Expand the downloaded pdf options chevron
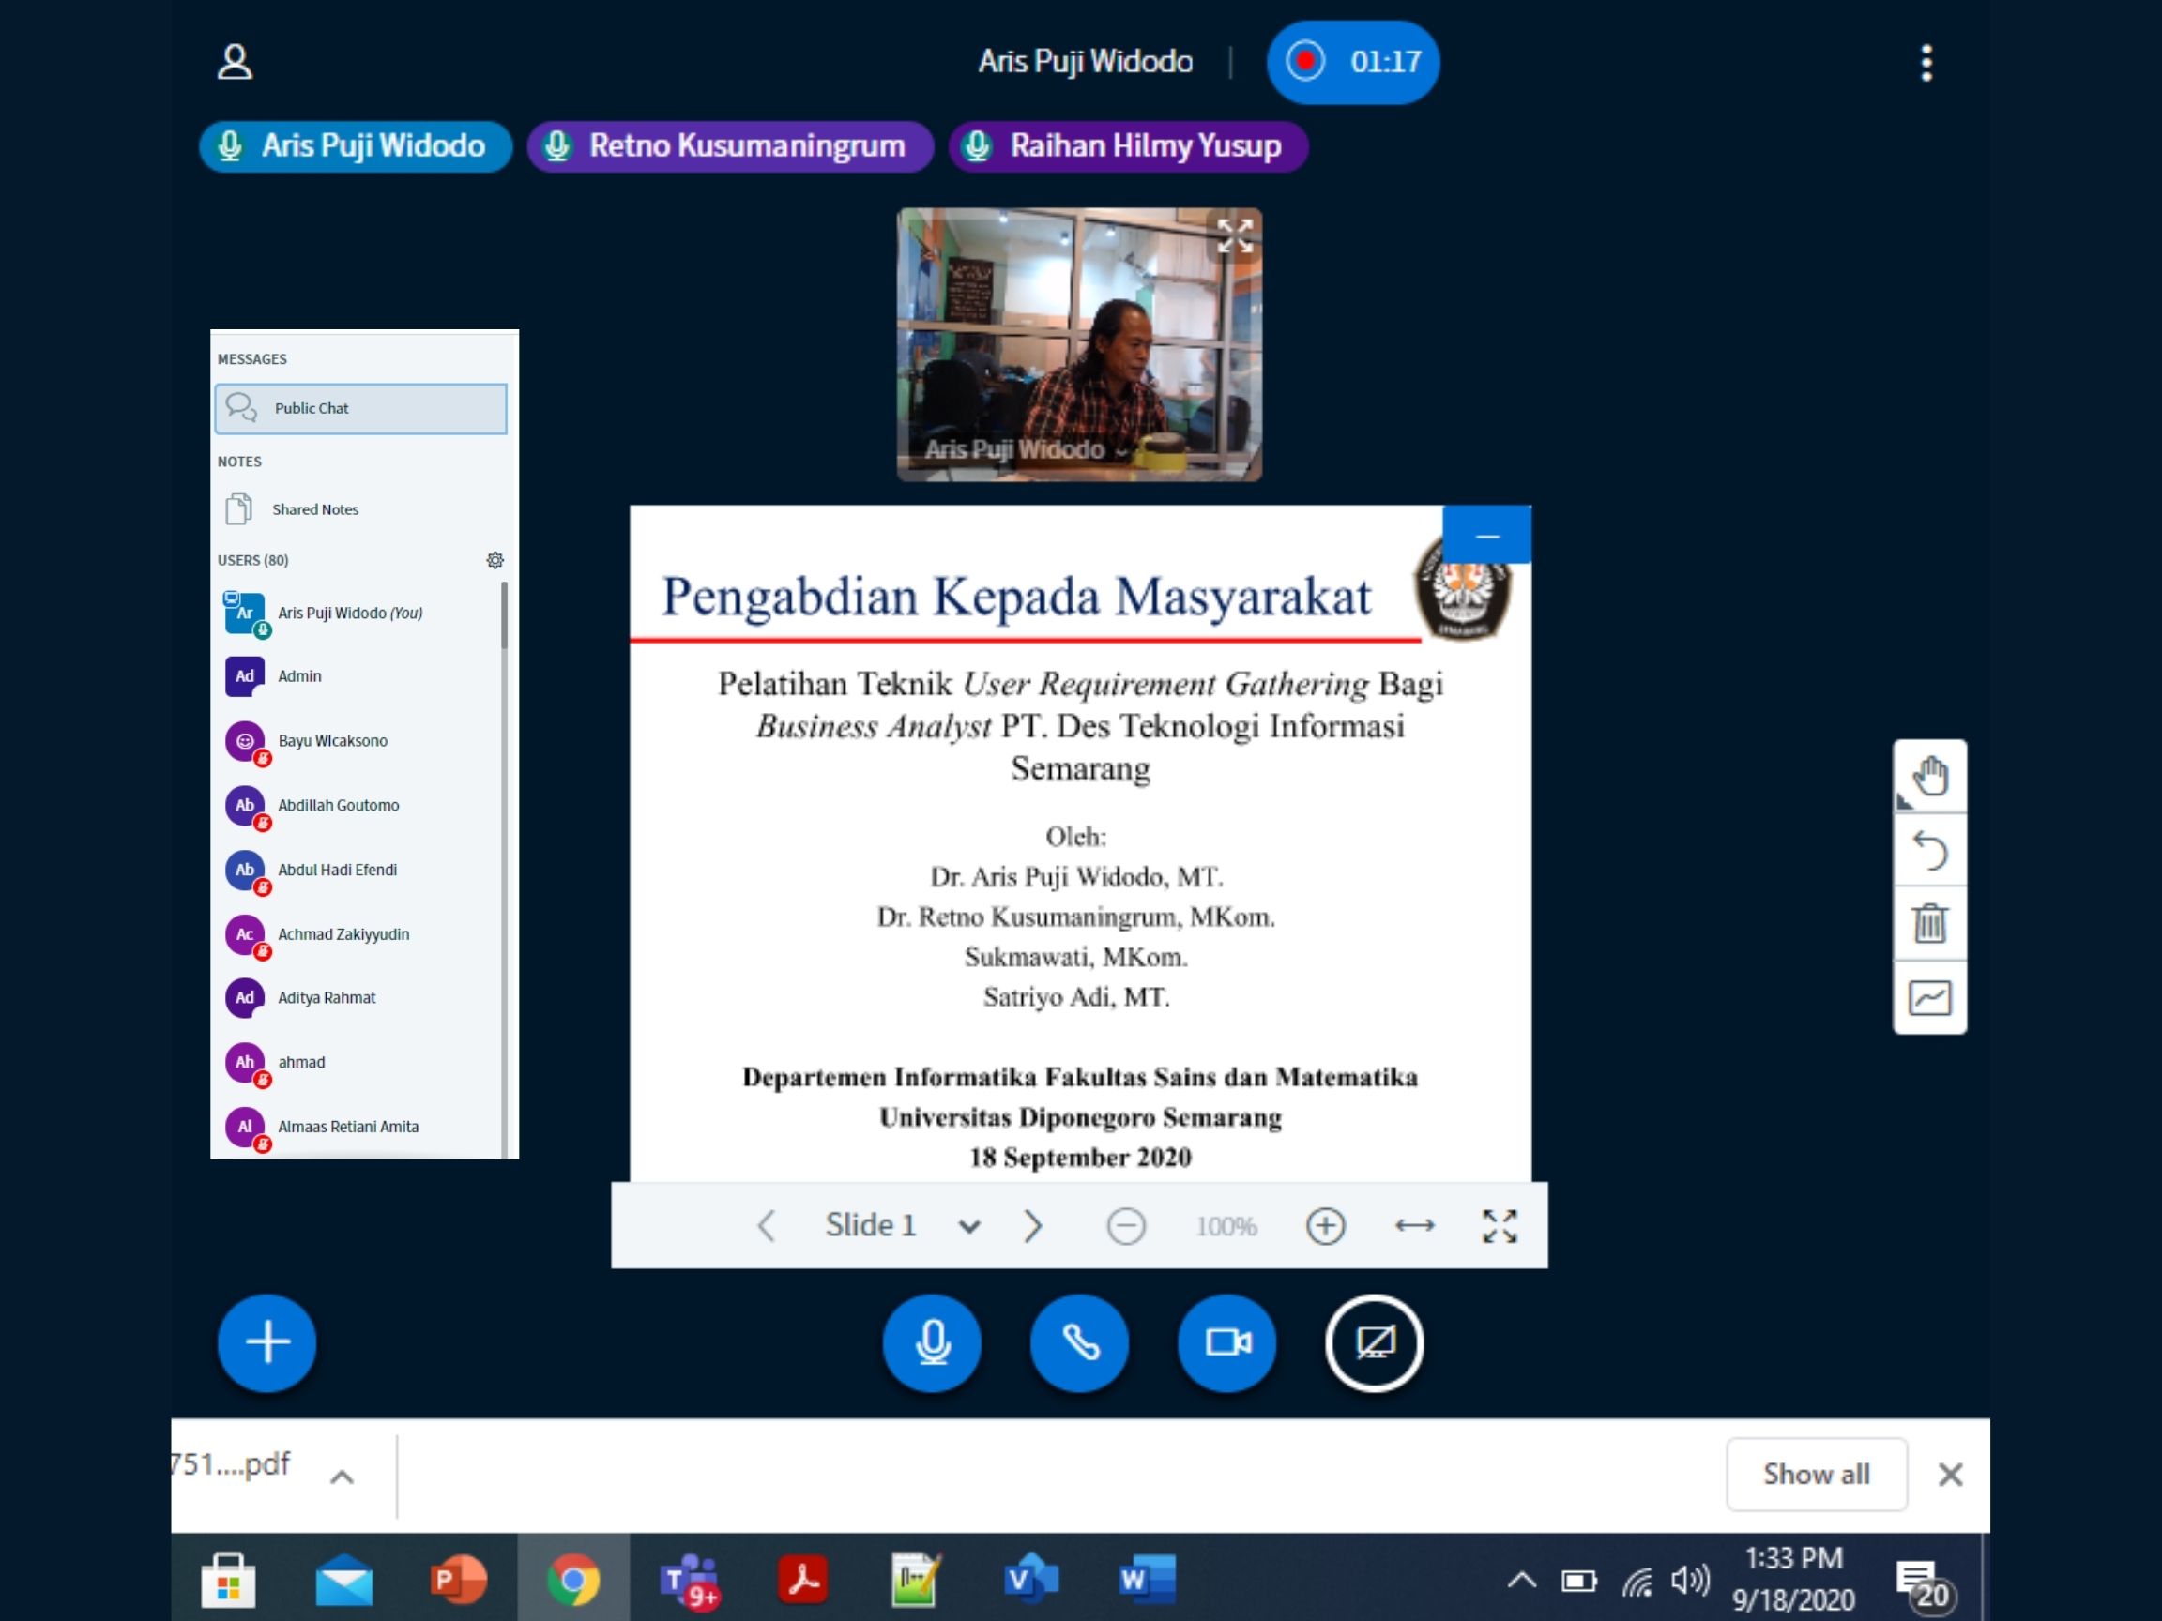 tap(342, 1477)
